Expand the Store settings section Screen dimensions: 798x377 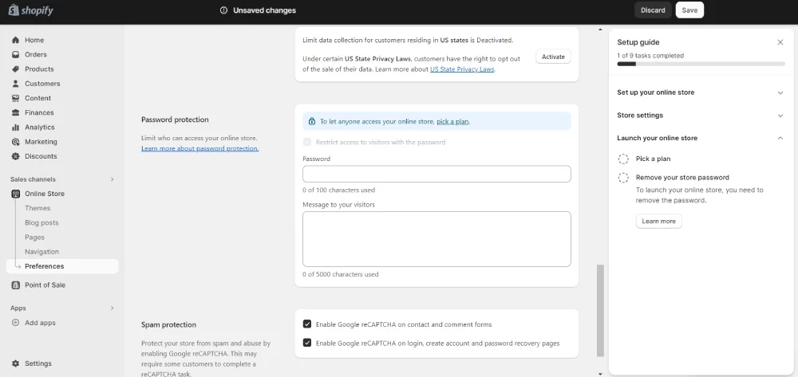780,116
